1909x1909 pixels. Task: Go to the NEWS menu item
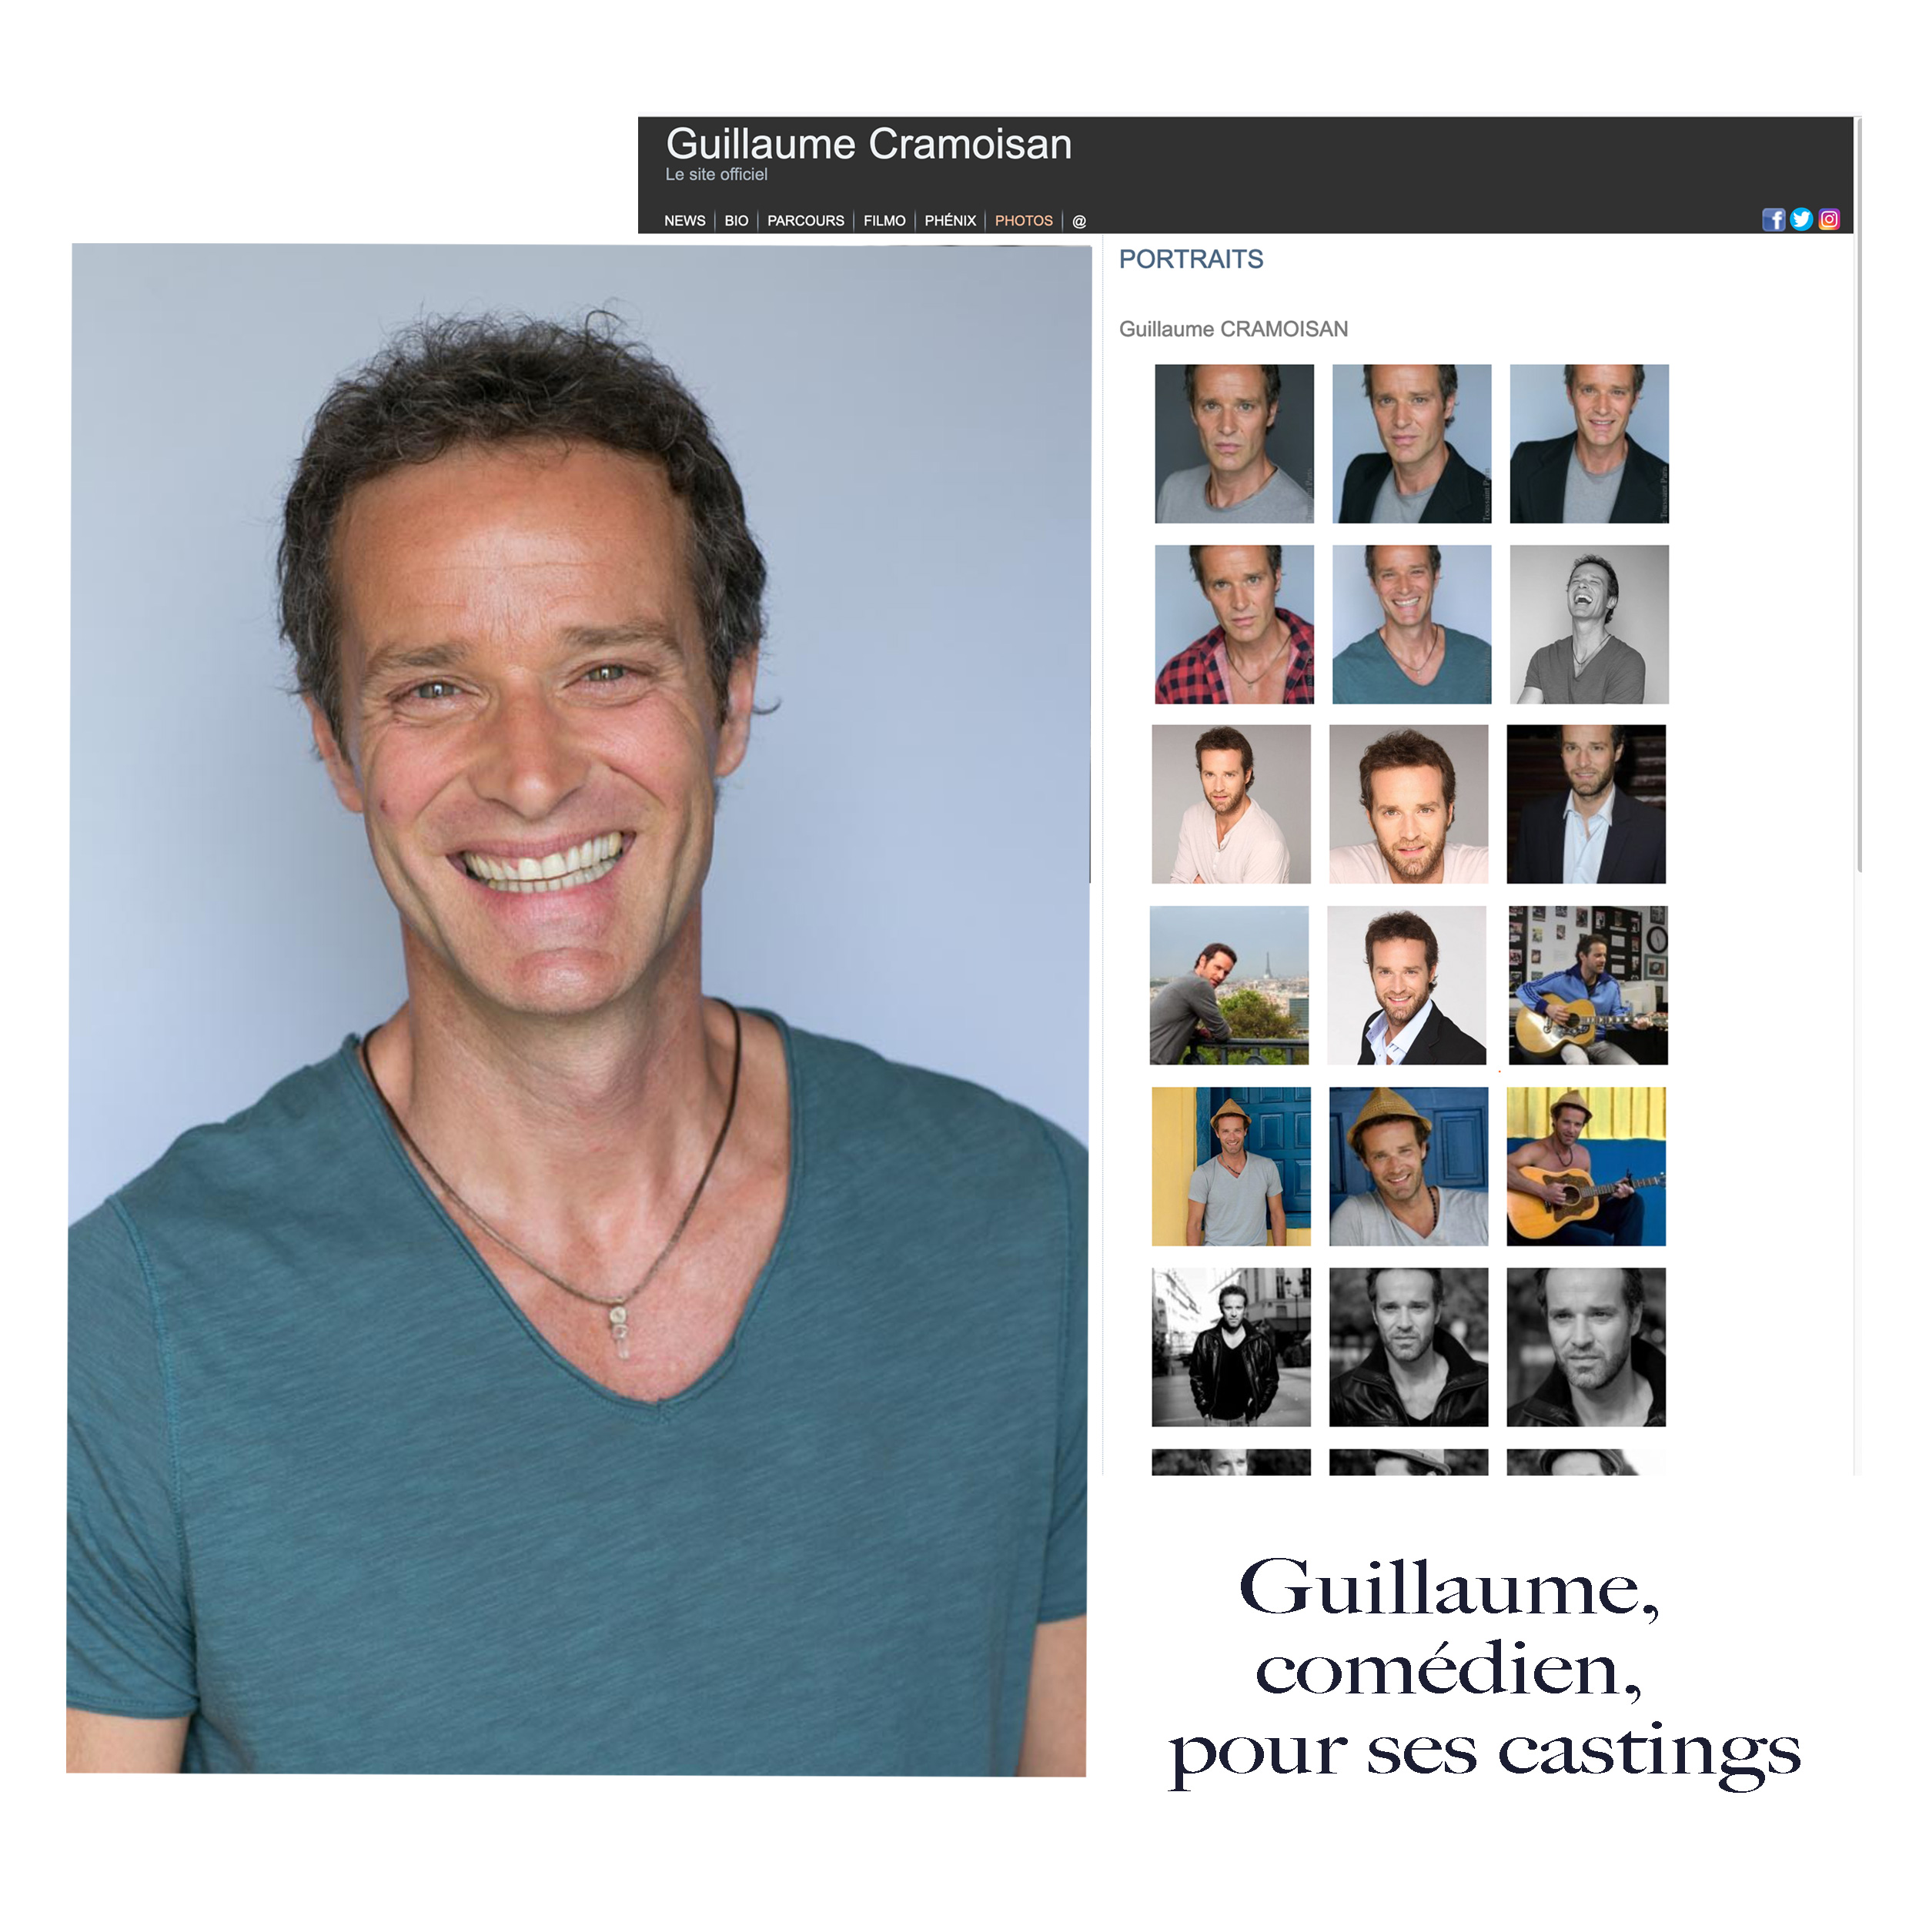click(685, 220)
